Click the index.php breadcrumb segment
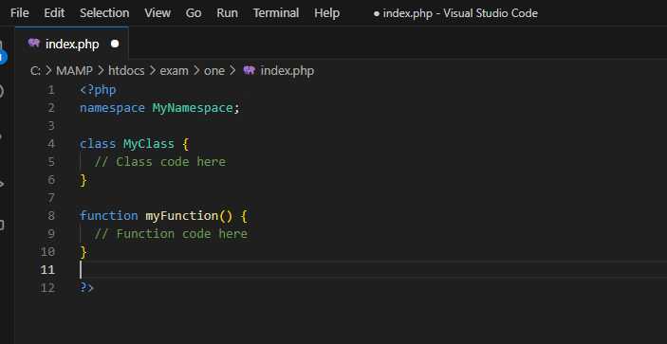 287,71
